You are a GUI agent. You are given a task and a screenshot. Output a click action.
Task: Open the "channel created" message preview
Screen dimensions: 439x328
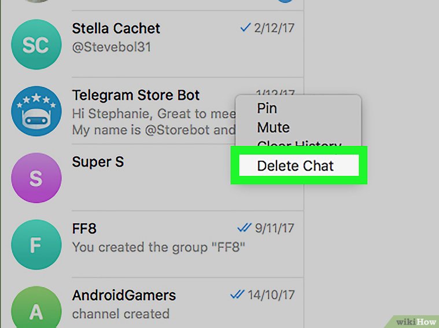pos(120,314)
